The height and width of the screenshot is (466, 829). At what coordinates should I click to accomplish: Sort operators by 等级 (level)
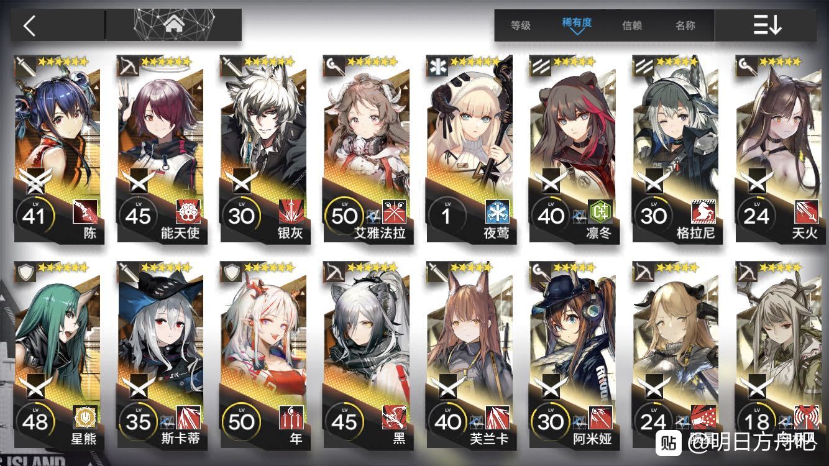tap(521, 25)
